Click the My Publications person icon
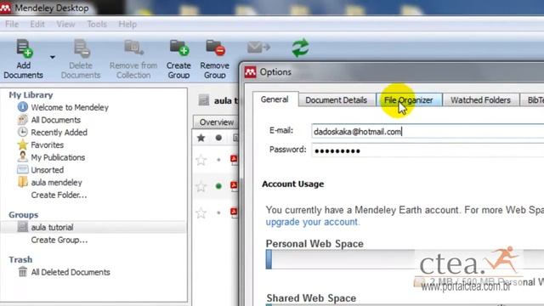 point(23,156)
